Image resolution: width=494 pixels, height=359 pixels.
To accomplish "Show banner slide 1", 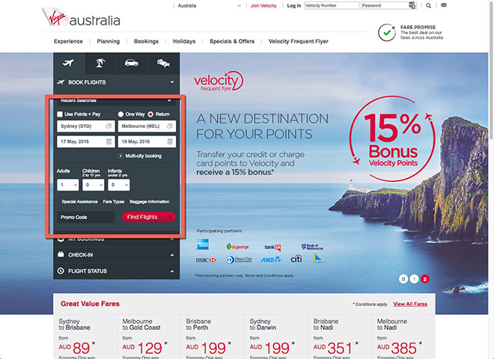I will tap(414, 279).
